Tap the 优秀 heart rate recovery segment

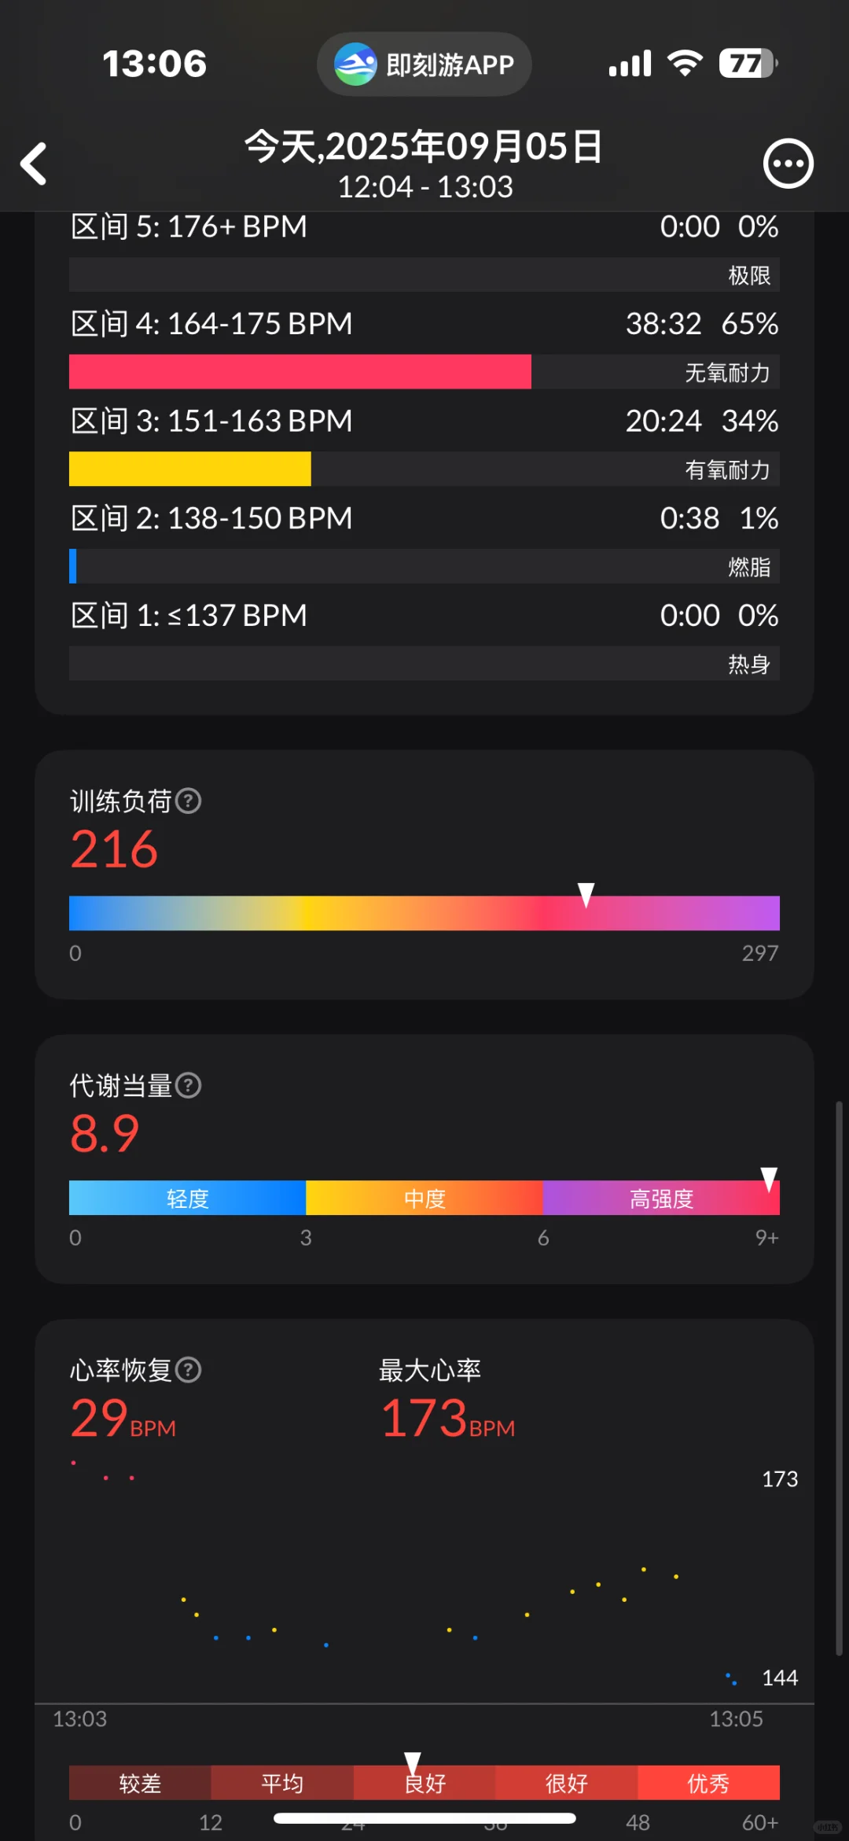coord(707,1783)
